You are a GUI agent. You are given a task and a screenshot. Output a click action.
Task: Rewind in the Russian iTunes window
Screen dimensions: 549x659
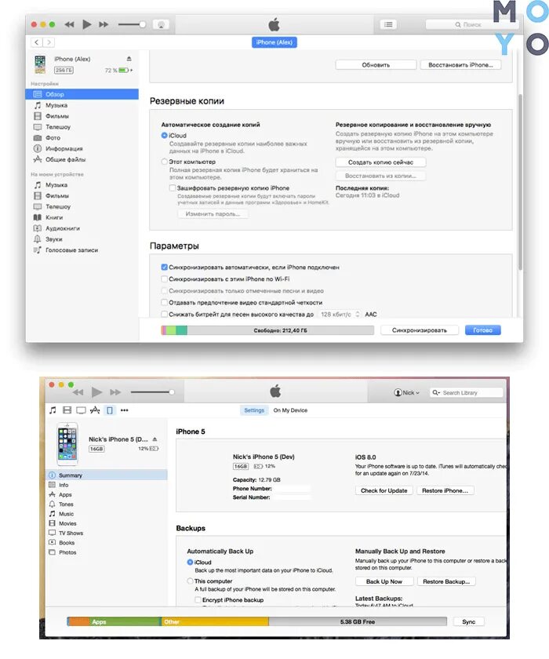(69, 24)
